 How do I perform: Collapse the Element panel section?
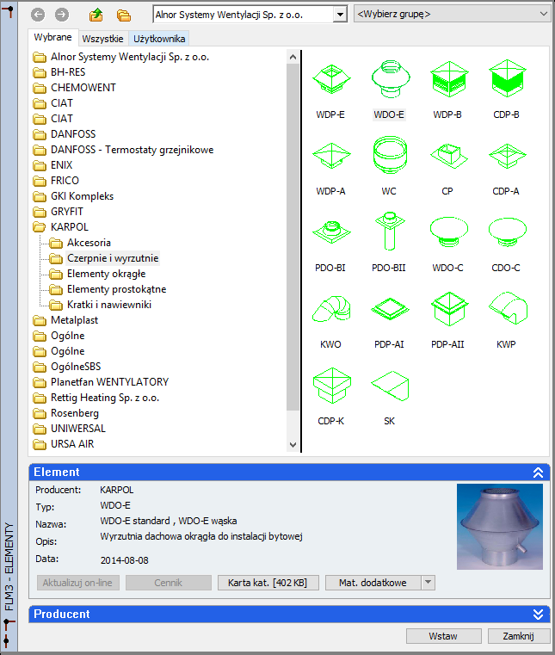point(539,473)
